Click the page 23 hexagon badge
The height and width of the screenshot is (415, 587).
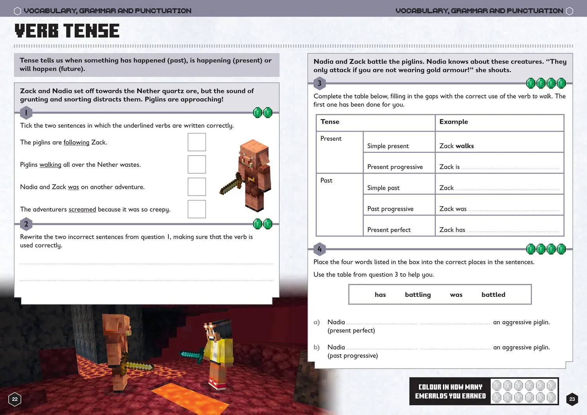pyautogui.click(x=572, y=399)
